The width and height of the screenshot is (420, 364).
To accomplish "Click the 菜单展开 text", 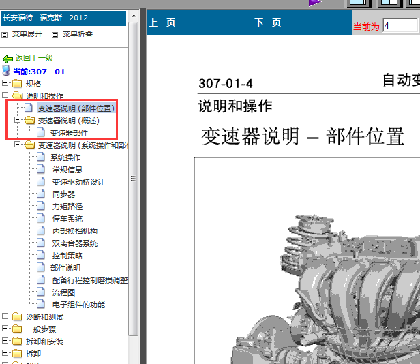I will click(x=27, y=34).
